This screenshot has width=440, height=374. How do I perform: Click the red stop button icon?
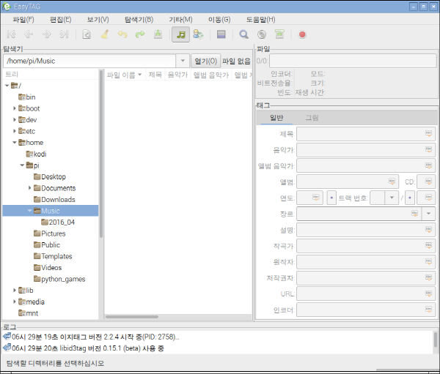(302, 34)
